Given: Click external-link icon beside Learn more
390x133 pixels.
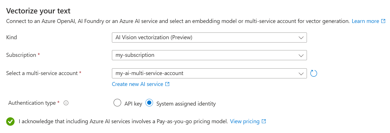Looking at the screenshot, I should click(383, 21).
